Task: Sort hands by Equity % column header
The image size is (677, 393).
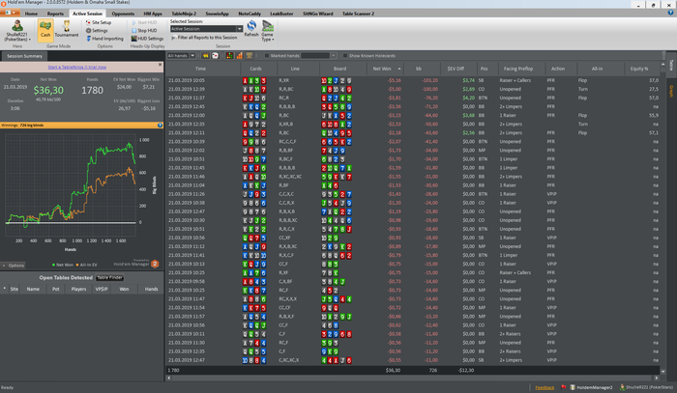Action: (641, 69)
